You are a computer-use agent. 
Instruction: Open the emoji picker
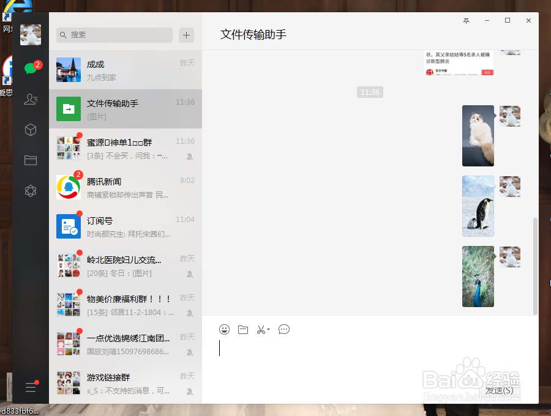click(224, 329)
